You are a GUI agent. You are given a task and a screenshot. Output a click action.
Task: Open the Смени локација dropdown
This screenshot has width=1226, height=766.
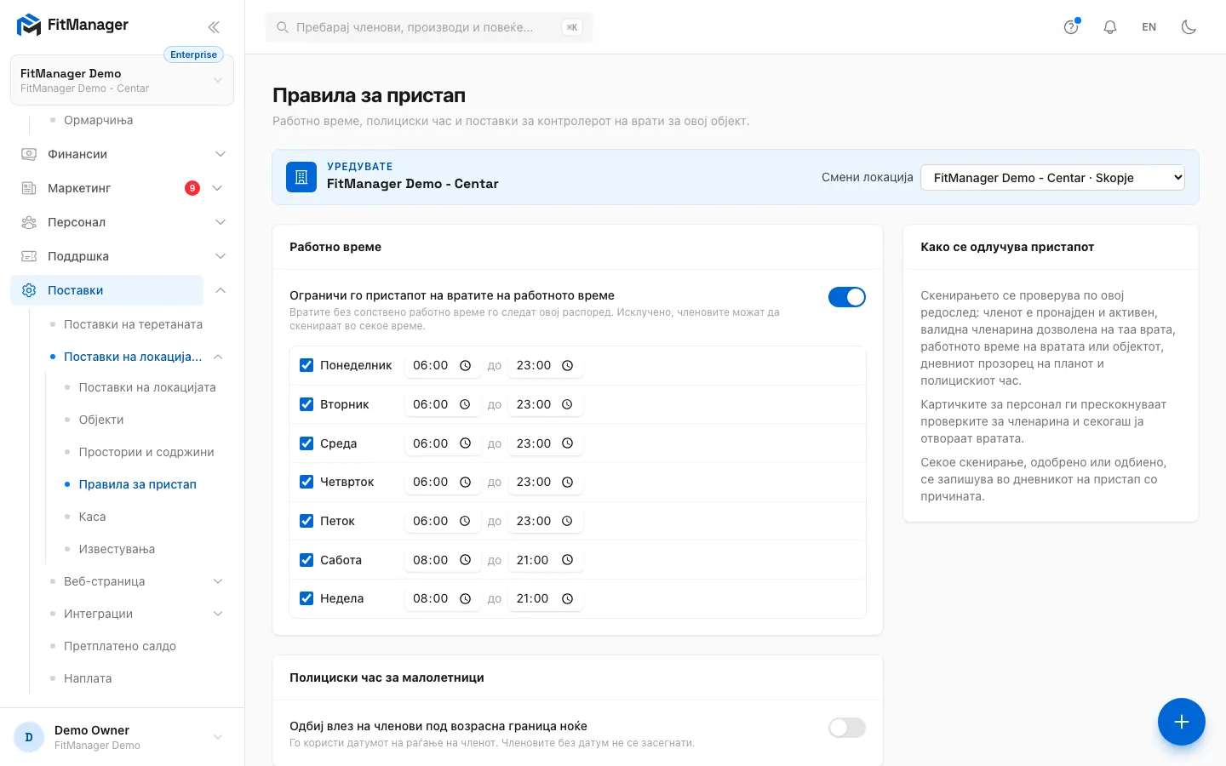click(x=1052, y=177)
